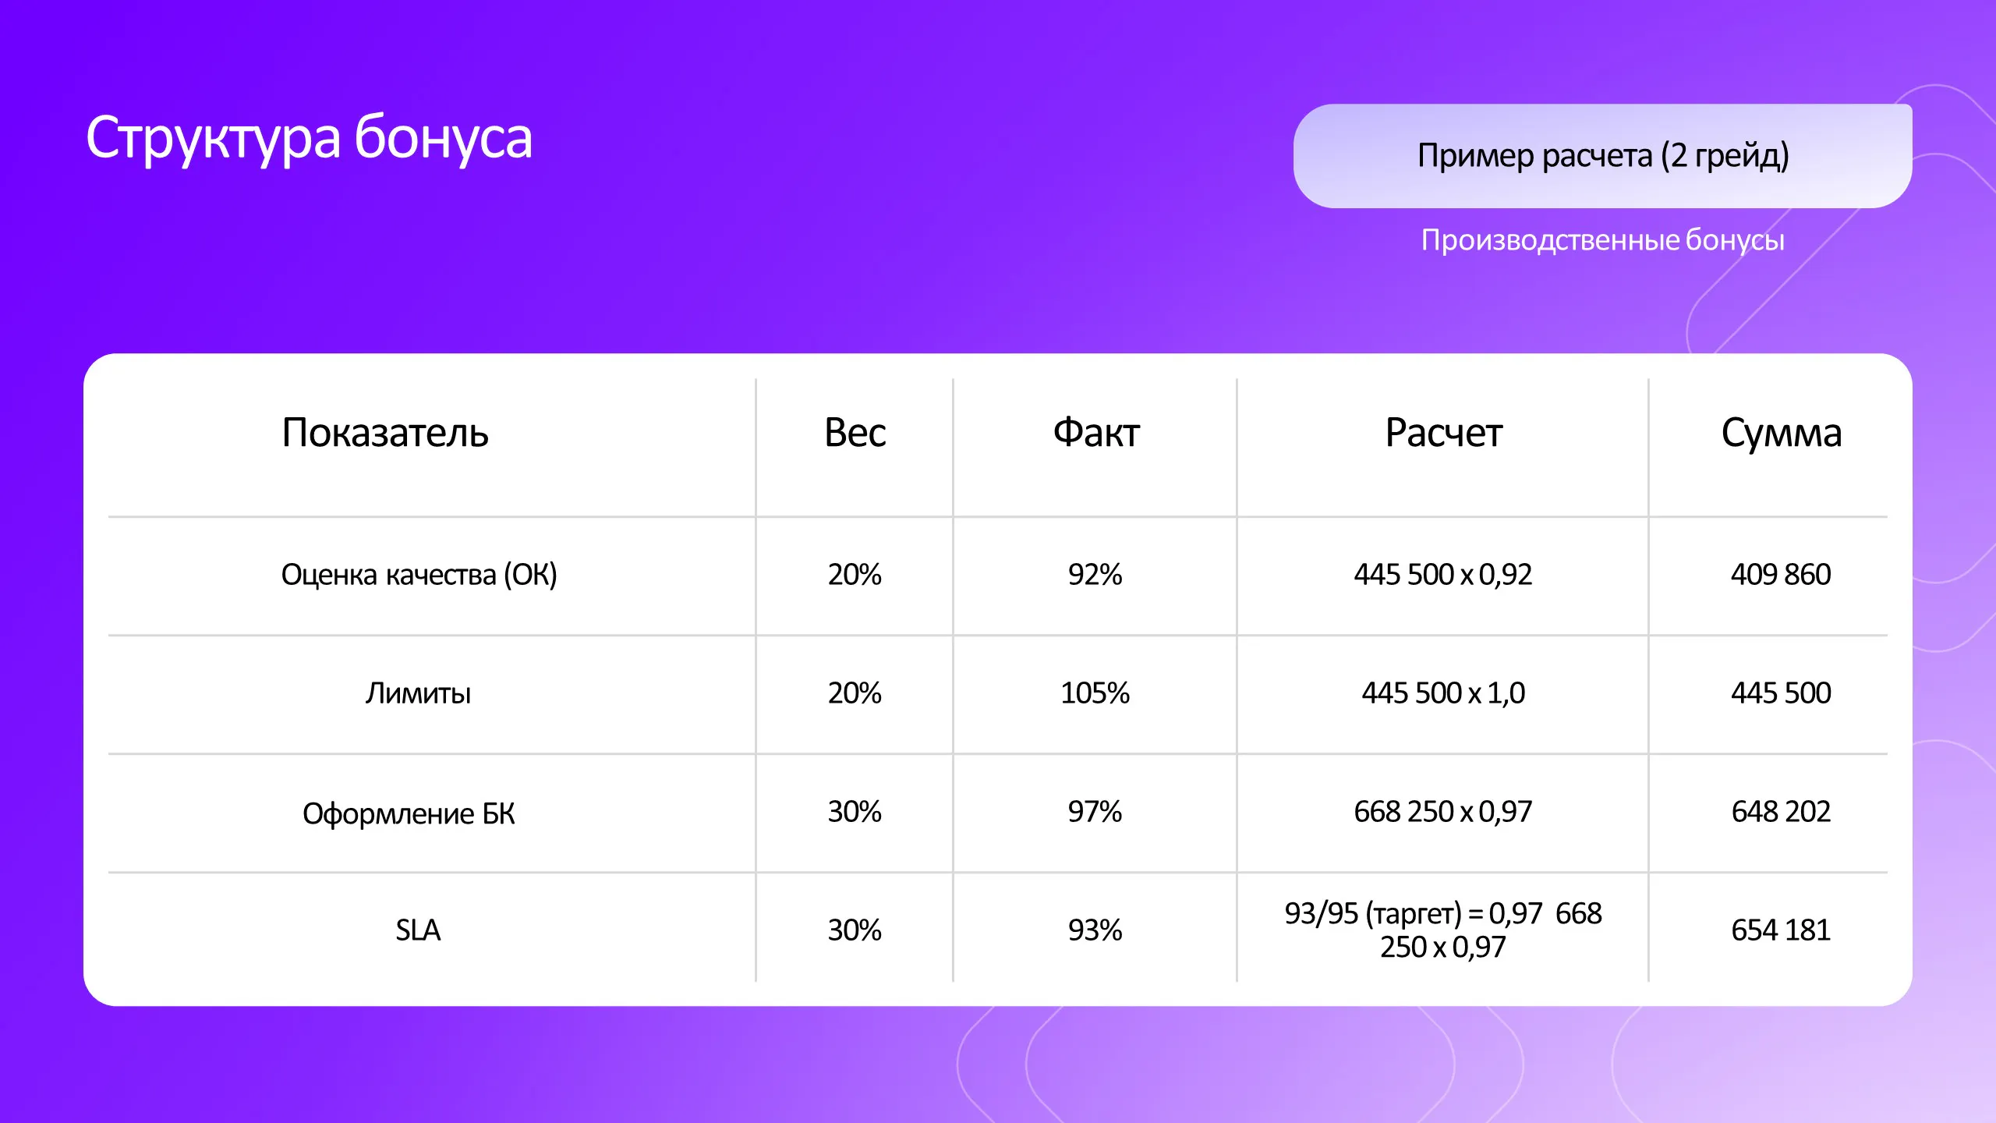Click the sum value 409 860
Screen dimensions: 1996x1123
coord(1780,575)
